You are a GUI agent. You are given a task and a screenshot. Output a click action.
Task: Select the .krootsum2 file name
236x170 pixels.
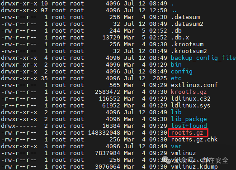click(189, 51)
